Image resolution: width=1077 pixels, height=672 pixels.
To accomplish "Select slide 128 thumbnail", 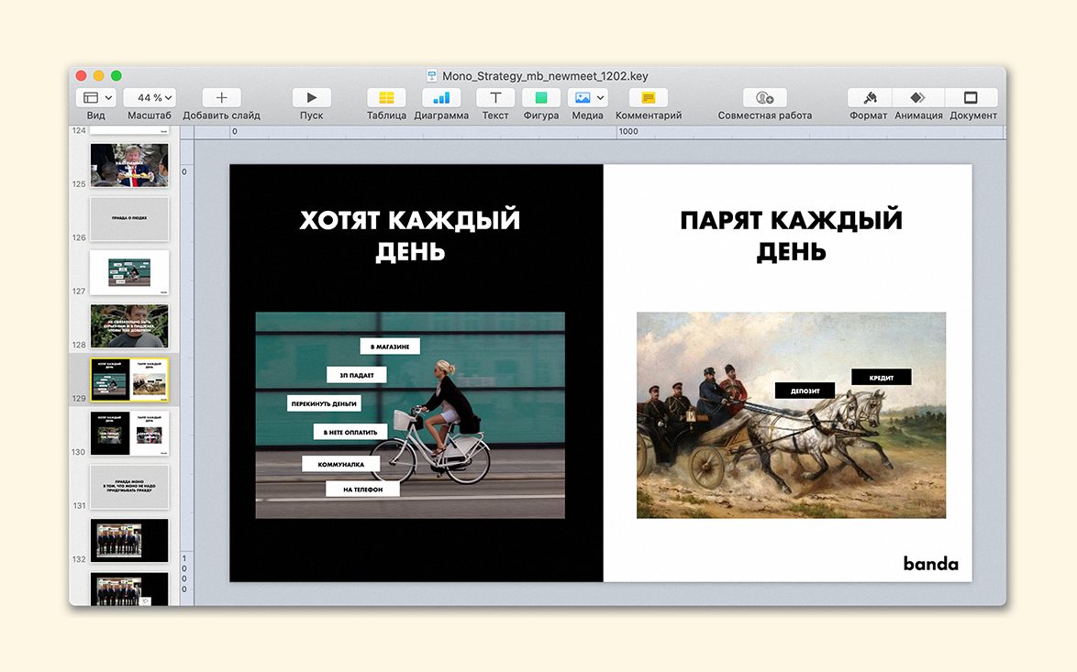I will point(129,325).
